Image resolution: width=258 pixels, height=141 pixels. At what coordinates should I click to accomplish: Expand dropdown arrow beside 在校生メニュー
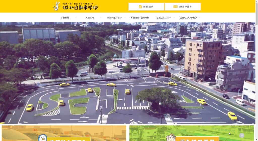pos(175,18)
